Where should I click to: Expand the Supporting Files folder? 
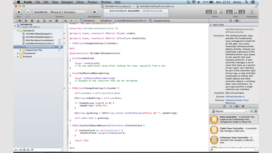tap(21, 50)
